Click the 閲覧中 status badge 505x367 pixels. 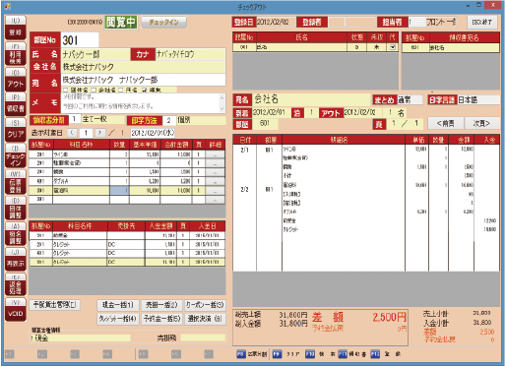[121, 23]
